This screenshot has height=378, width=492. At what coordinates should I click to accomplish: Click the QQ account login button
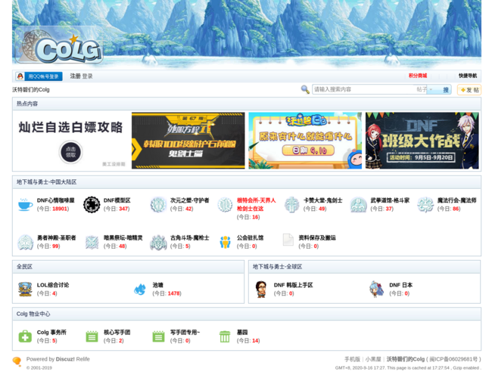coord(39,76)
